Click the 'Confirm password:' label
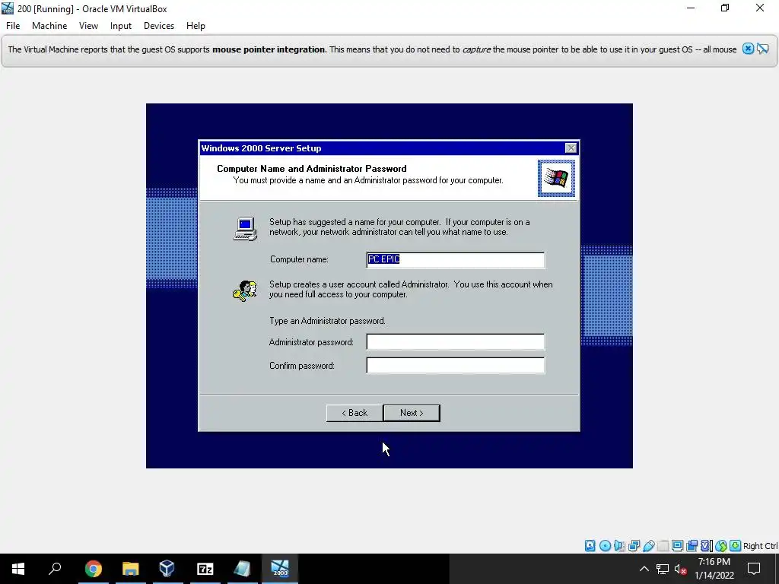This screenshot has height=584, width=779. pyautogui.click(x=302, y=366)
